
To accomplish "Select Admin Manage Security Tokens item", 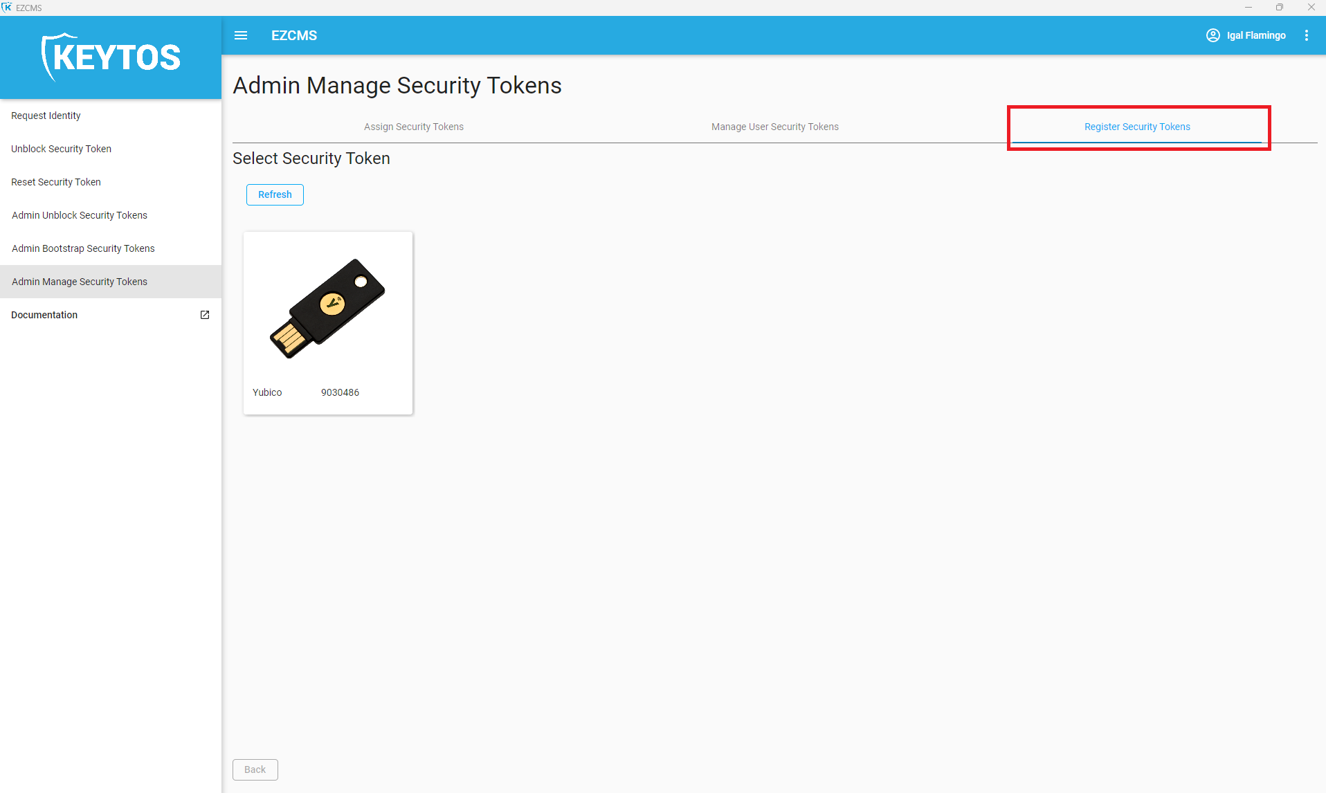I will pos(111,282).
